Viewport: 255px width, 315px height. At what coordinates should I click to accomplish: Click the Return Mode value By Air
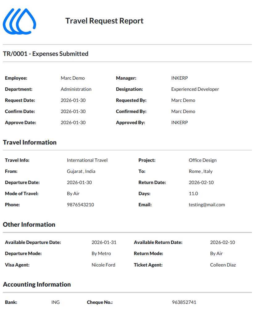(x=216, y=254)
